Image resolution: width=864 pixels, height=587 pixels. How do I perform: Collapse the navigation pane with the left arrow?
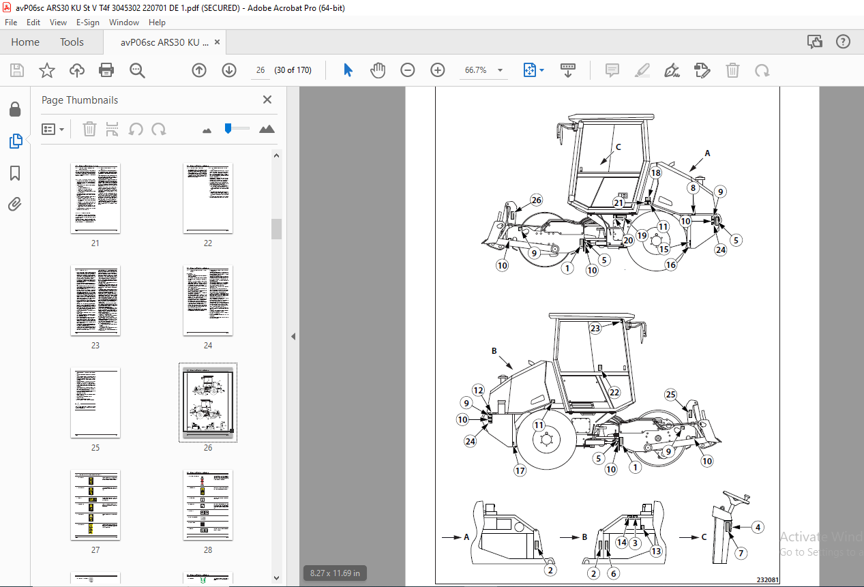293,337
